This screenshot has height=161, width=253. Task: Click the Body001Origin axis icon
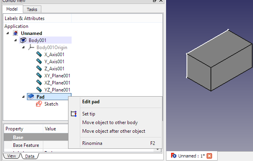click(31, 48)
